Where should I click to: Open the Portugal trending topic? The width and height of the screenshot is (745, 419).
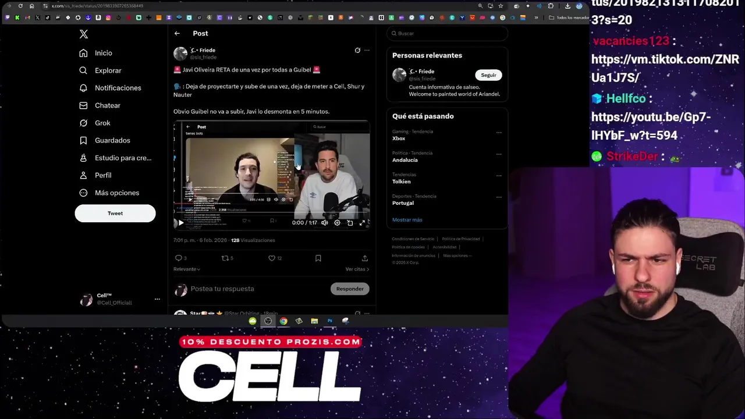coord(403,203)
